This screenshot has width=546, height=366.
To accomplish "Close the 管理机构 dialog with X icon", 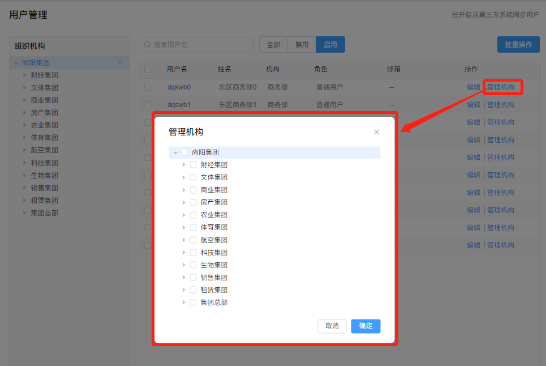I will [376, 132].
